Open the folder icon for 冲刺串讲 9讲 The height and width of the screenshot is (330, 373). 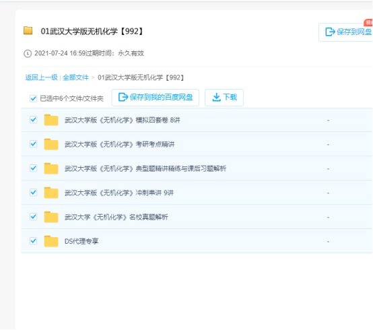click(x=51, y=193)
